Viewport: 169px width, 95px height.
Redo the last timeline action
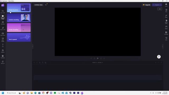(37, 63)
